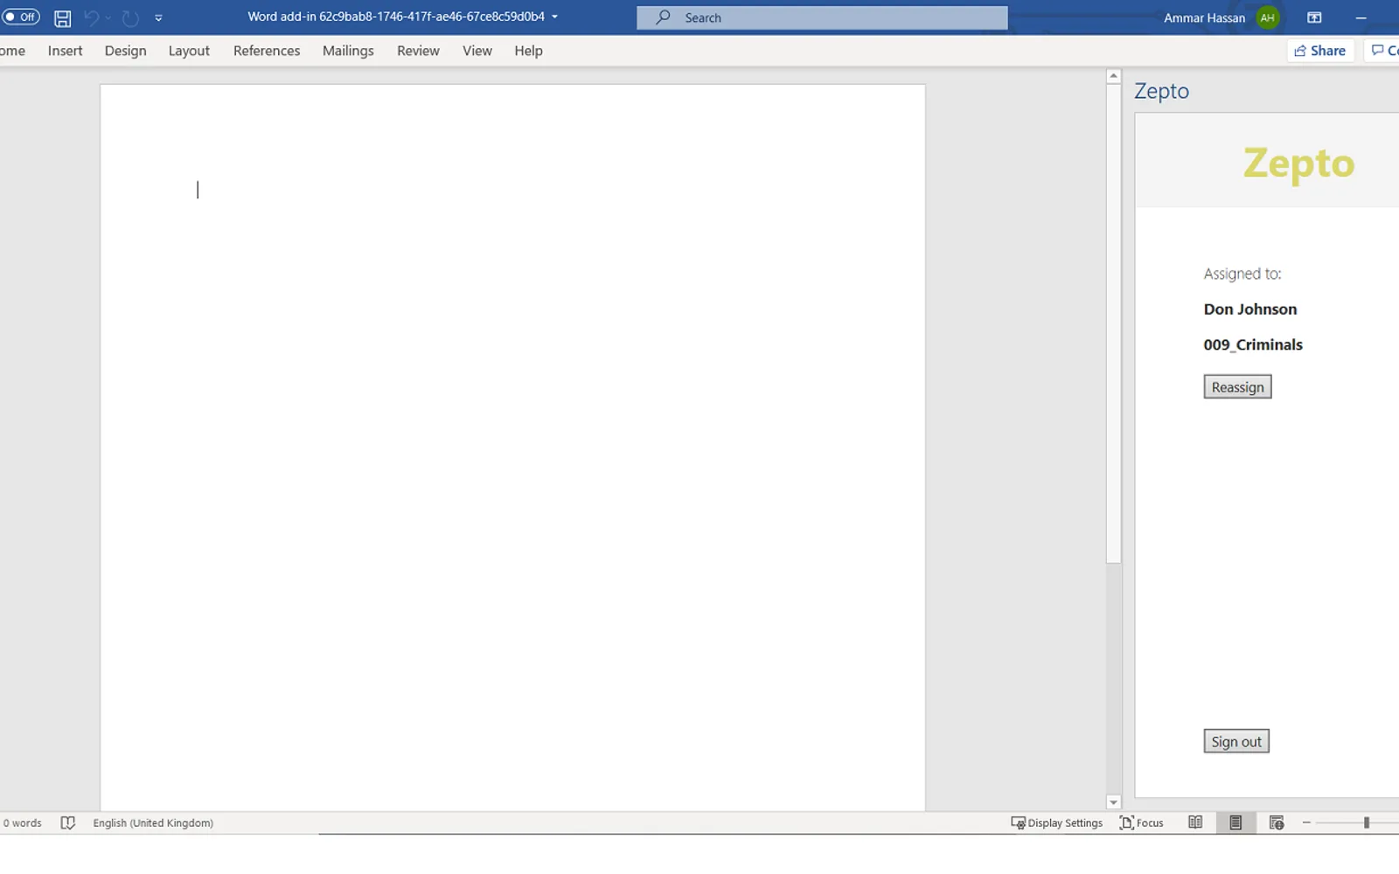Enable Focus mode
The height and width of the screenshot is (874, 1399).
click(1142, 822)
